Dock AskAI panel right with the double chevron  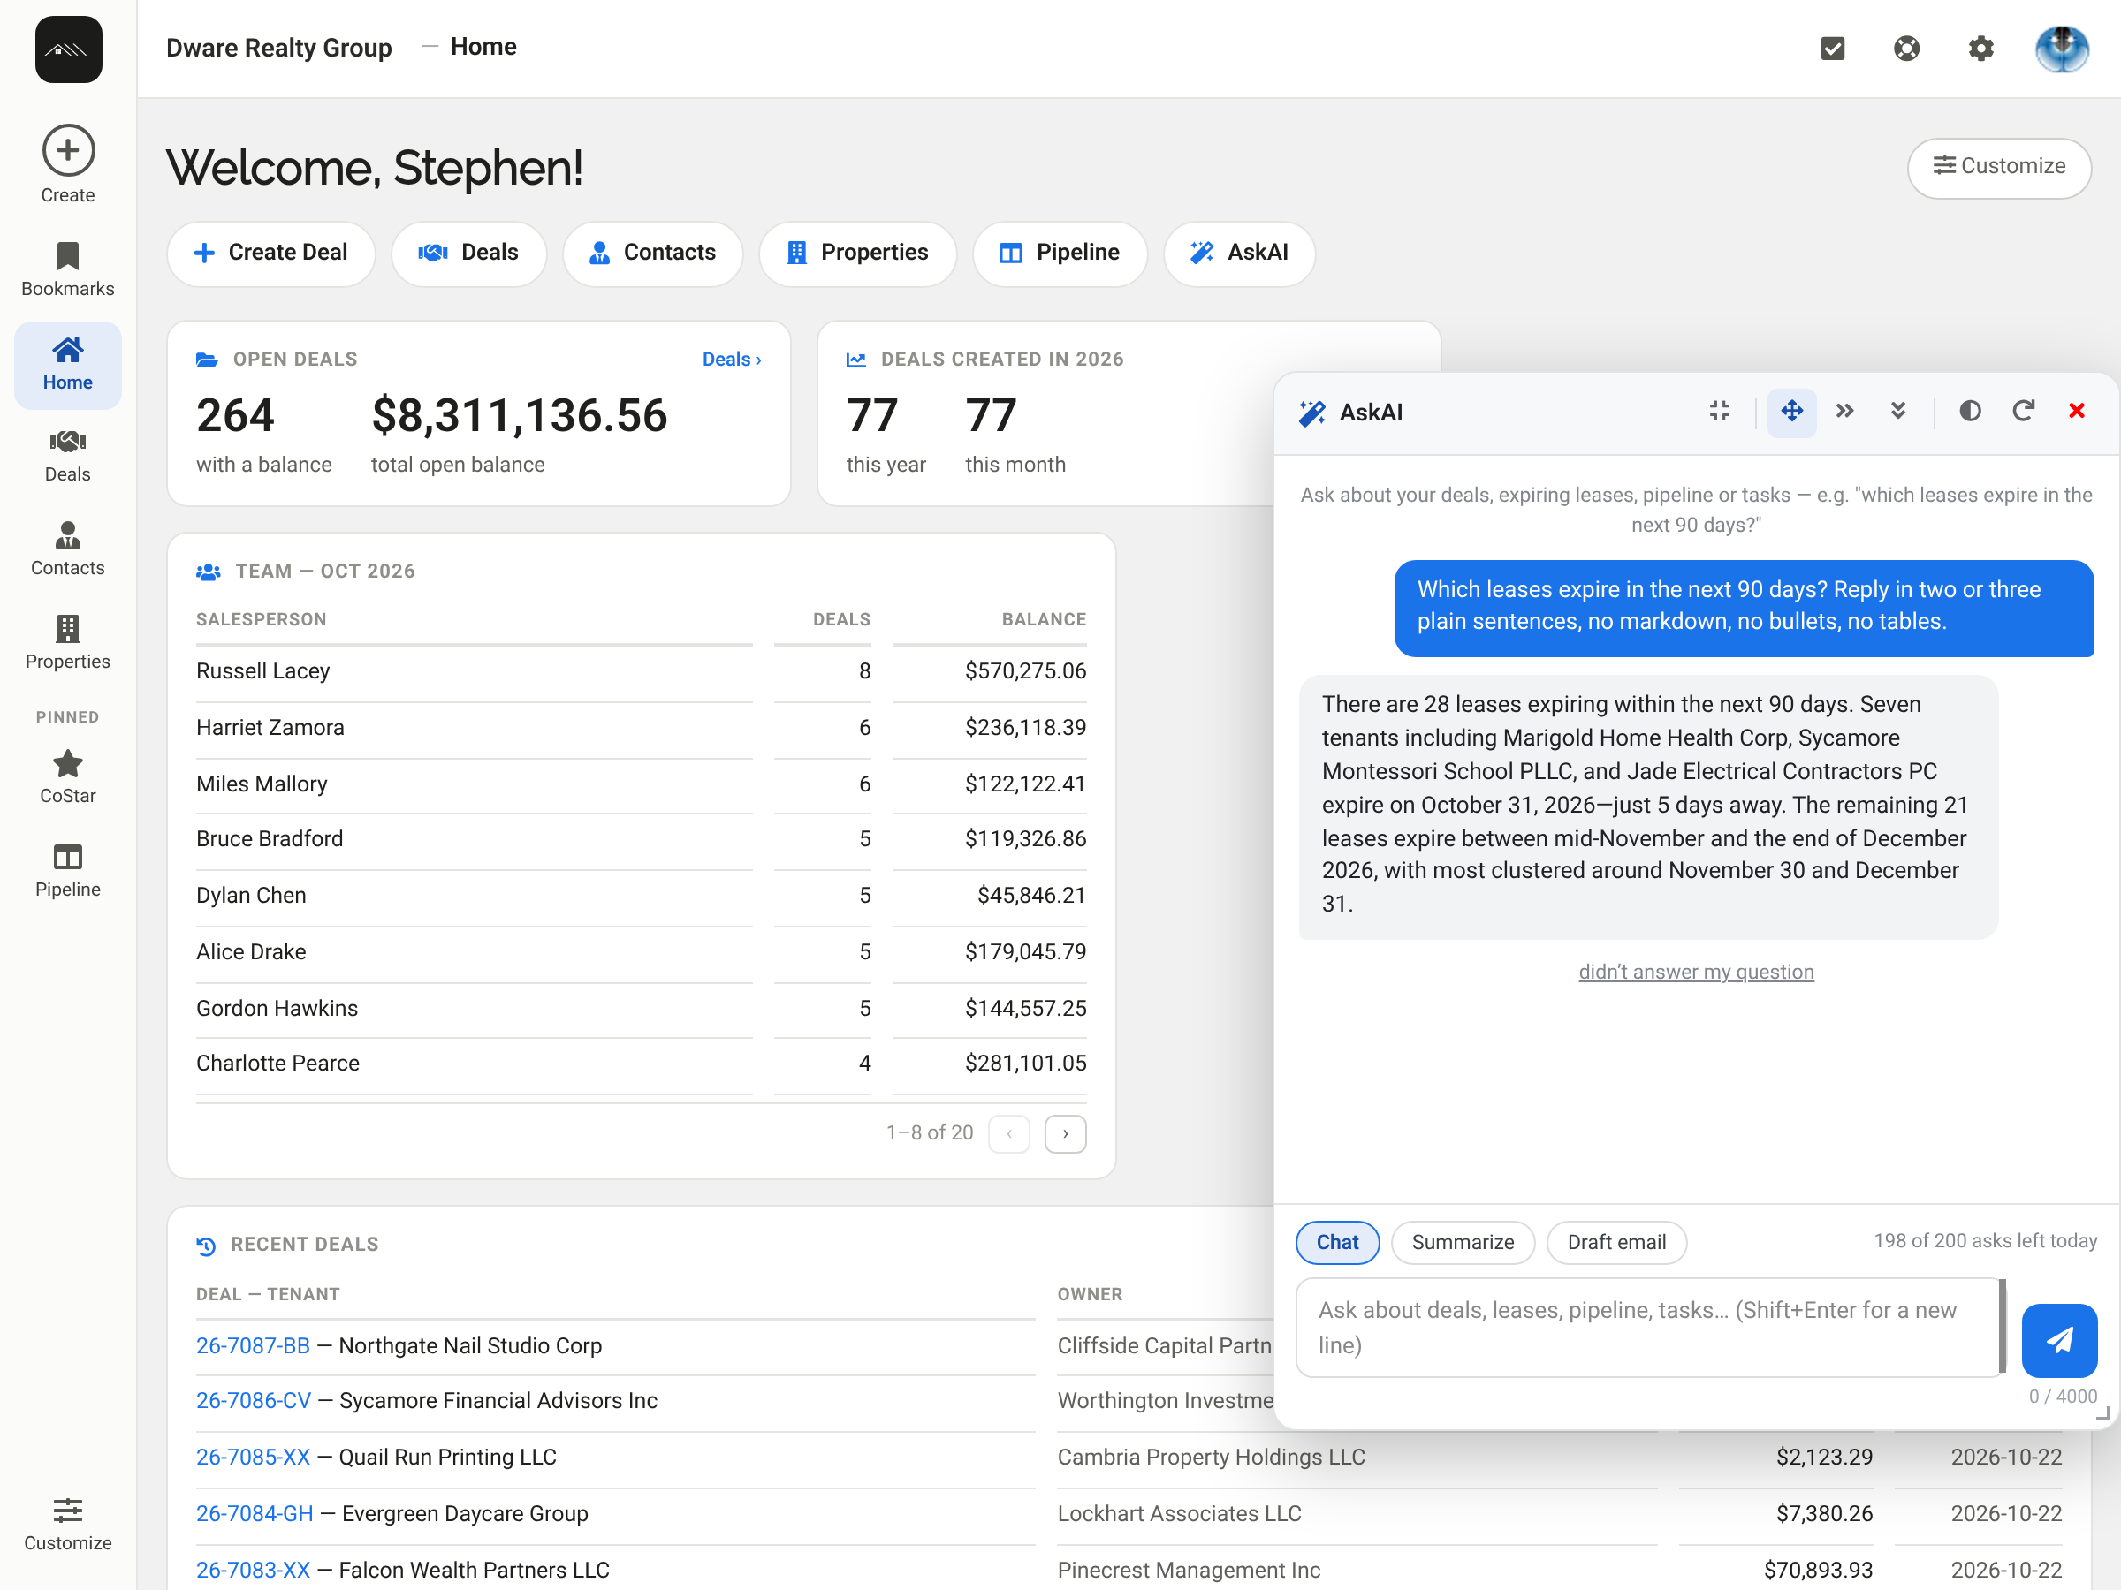tap(1844, 411)
